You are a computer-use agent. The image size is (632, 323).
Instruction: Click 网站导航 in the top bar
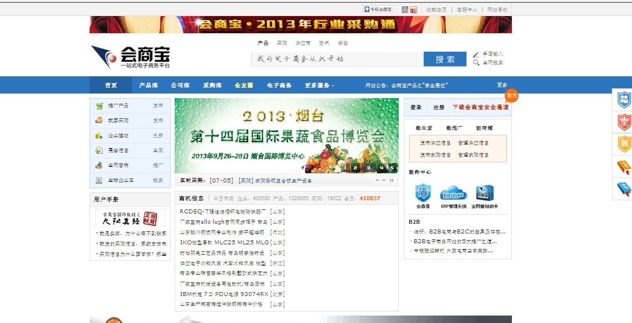coord(498,10)
